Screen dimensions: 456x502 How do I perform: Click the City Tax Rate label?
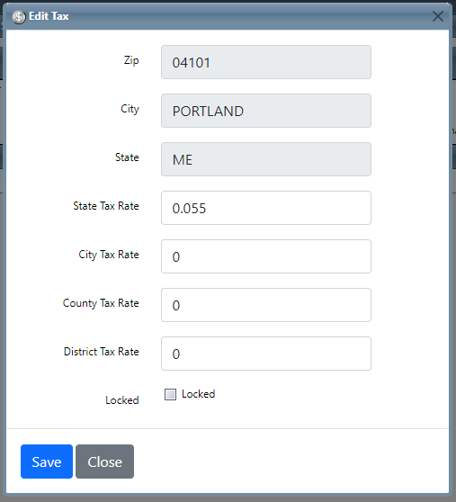(109, 255)
